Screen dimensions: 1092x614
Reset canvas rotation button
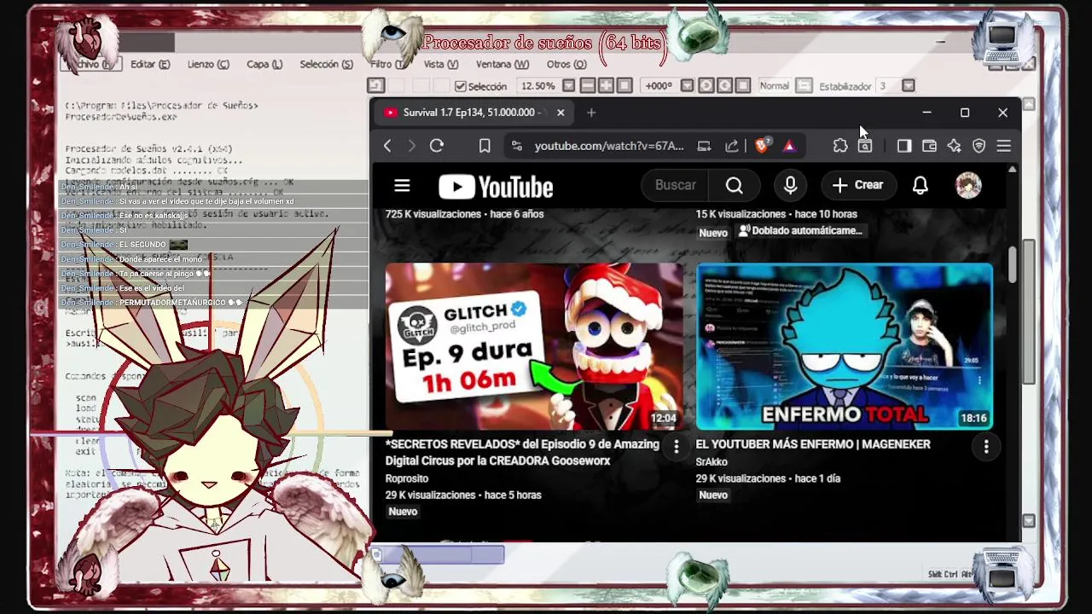coord(743,86)
